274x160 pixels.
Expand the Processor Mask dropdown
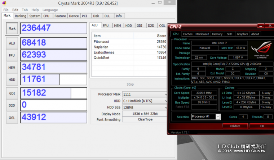(x=145, y=94)
